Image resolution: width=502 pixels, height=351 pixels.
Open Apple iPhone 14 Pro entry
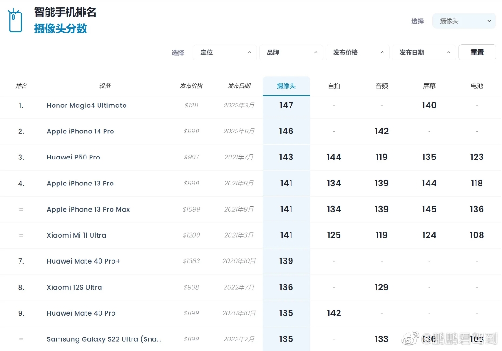(80, 132)
